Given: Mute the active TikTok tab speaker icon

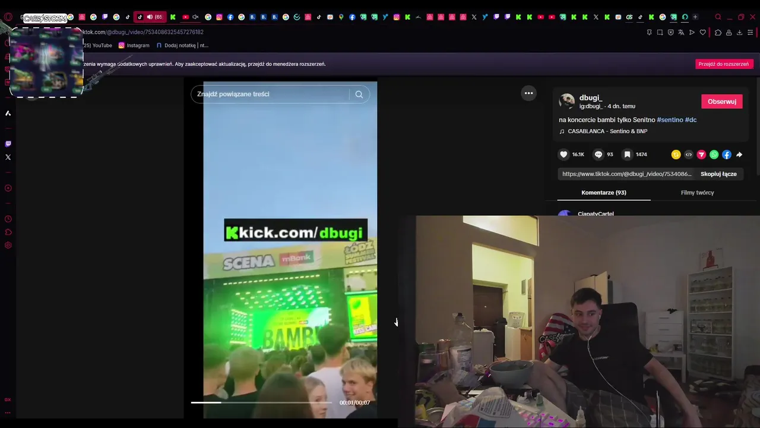Looking at the screenshot, I should click(x=150, y=17).
